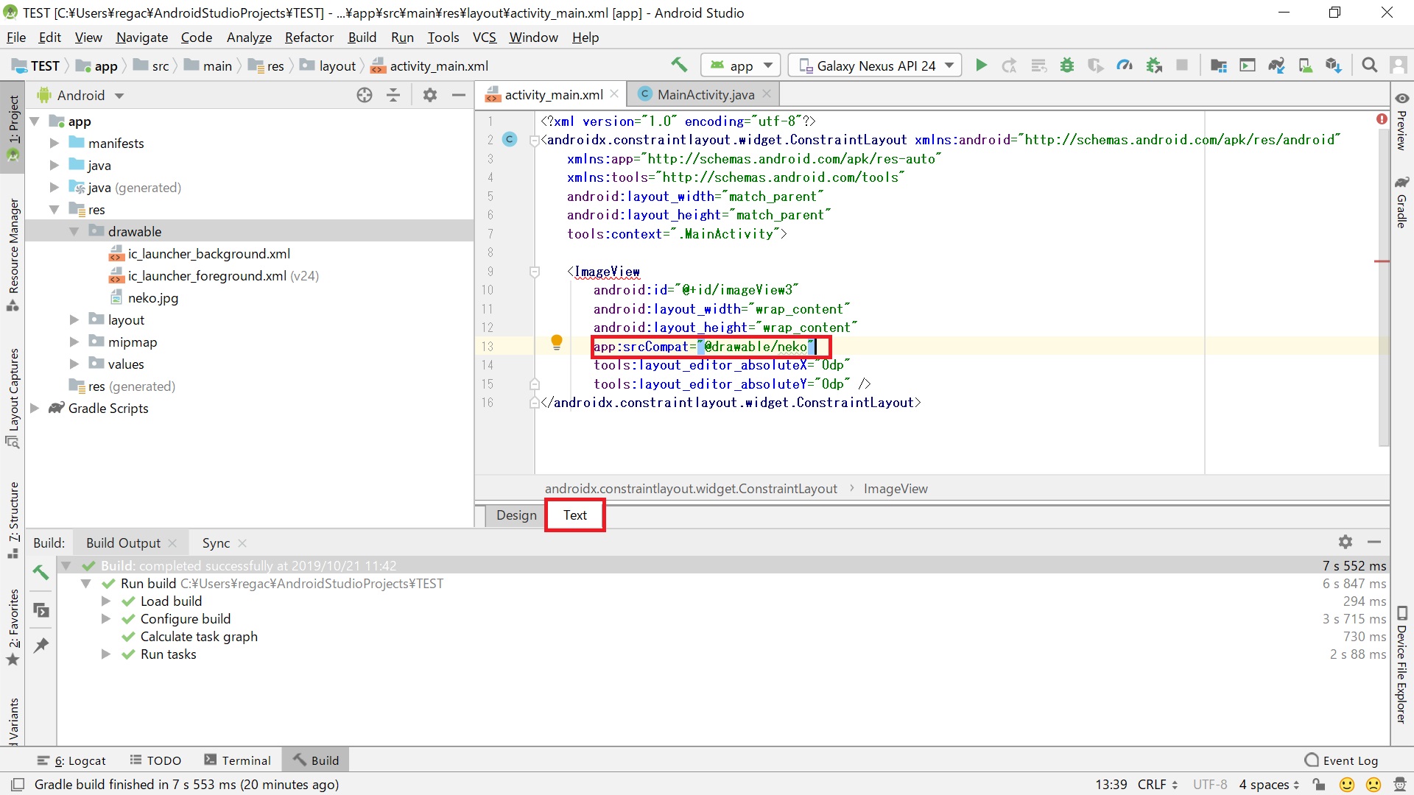
Task: Expand the manifests folder
Action: pos(54,144)
